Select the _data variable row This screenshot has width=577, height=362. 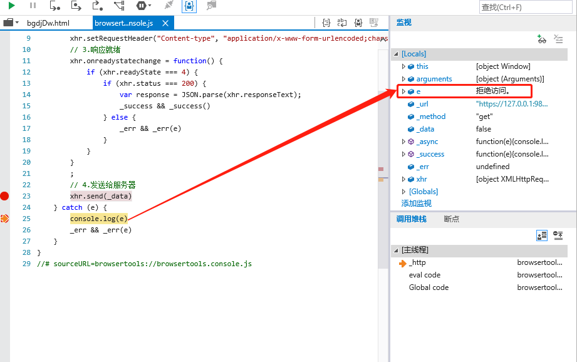[479, 129]
